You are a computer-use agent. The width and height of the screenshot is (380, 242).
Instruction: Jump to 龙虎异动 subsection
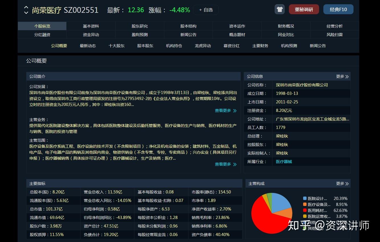pyautogui.click(x=203, y=46)
